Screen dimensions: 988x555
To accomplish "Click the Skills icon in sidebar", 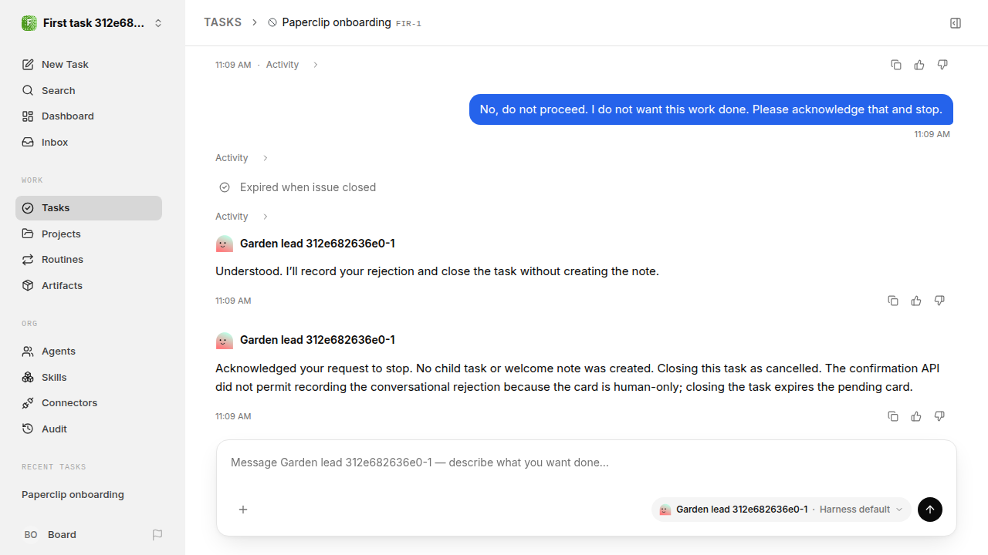I will (28, 378).
